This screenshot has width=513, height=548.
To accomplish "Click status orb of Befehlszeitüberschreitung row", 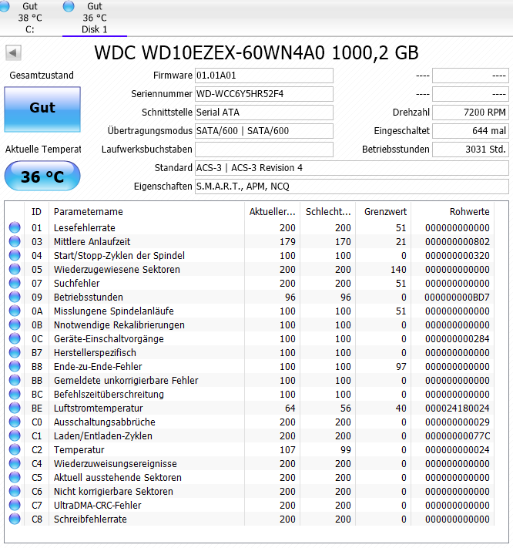I will [x=15, y=394].
